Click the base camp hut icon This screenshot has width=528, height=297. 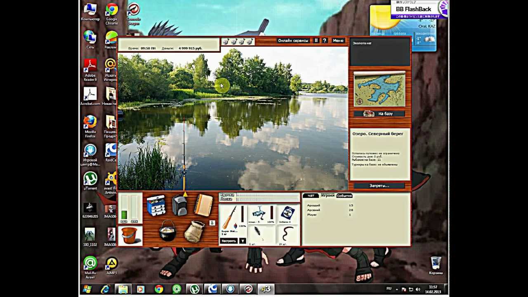(x=368, y=113)
